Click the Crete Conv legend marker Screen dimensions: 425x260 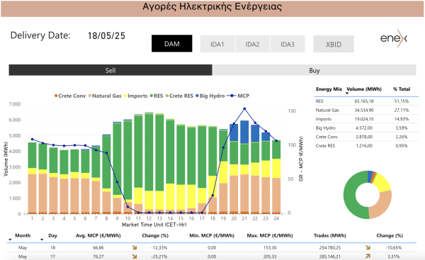click(56, 96)
